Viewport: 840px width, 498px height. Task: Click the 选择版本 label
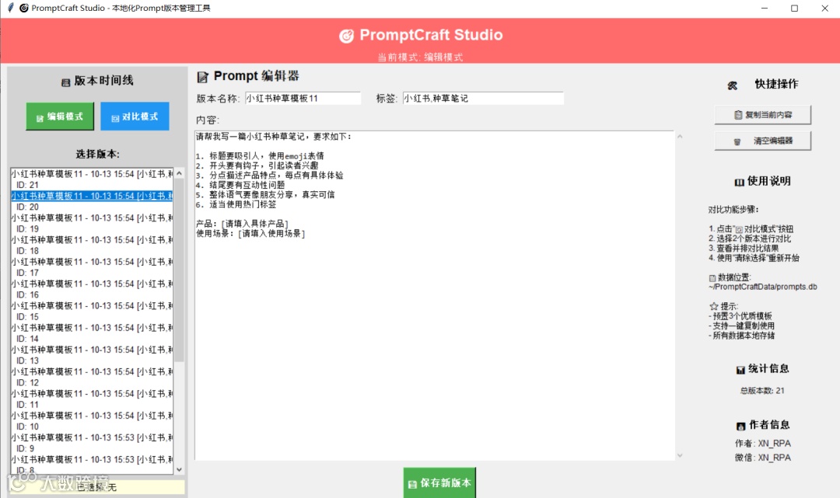pos(97,154)
